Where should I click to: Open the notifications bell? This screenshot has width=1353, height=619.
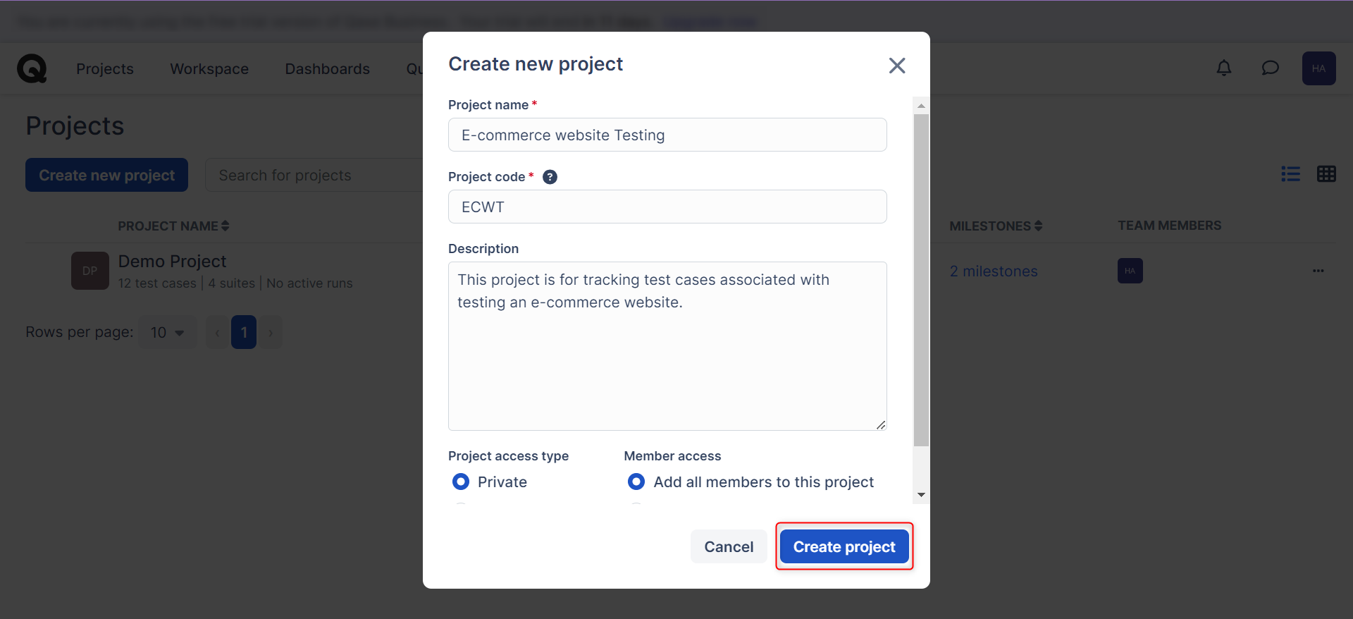[1224, 68]
